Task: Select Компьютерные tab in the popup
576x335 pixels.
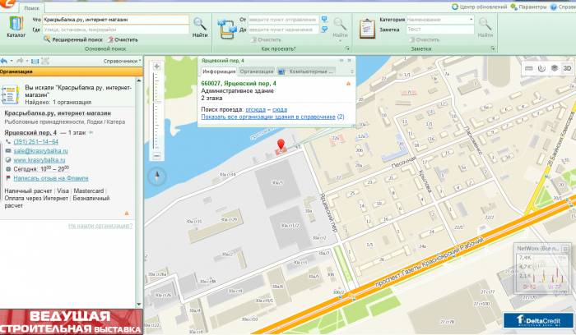Action: click(x=307, y=71)
